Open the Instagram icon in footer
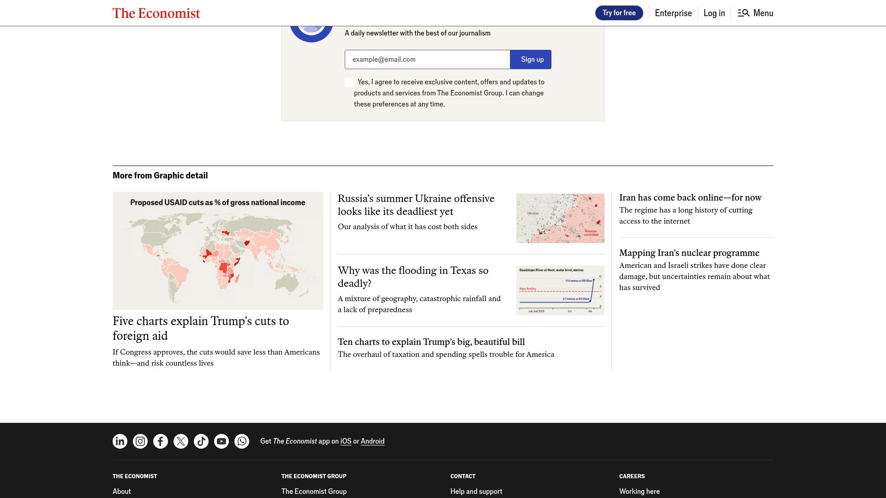The height and width of the screenshot is (498, 886). (140, 441)
